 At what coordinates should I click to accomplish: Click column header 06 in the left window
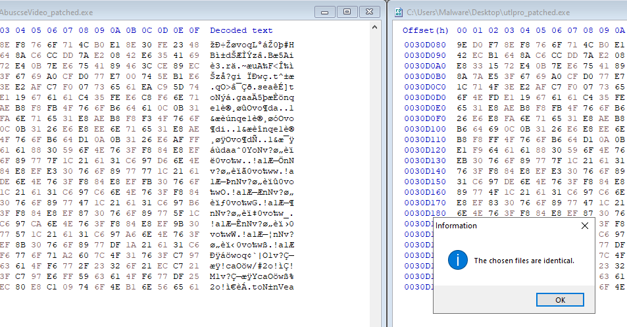[x=52, y=30]
